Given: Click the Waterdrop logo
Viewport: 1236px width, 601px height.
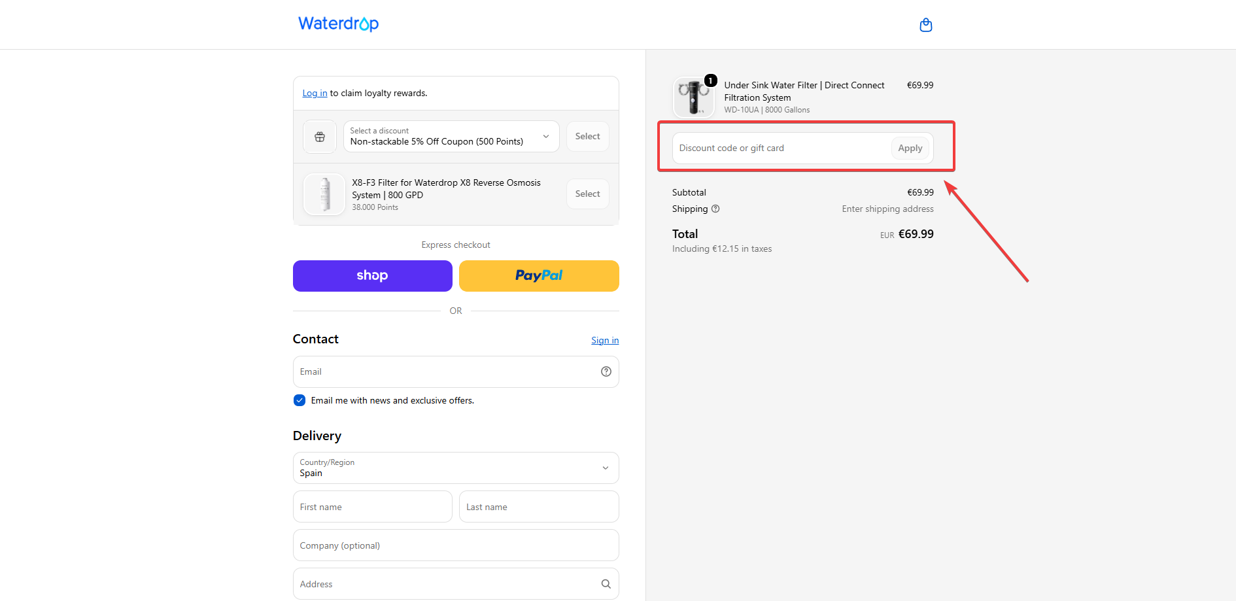Looking at the screenshot, I should pyautogui.click(x=338, y=24).
